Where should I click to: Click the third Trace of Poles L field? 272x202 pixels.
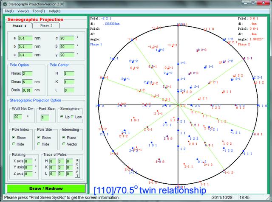(69, 174)
